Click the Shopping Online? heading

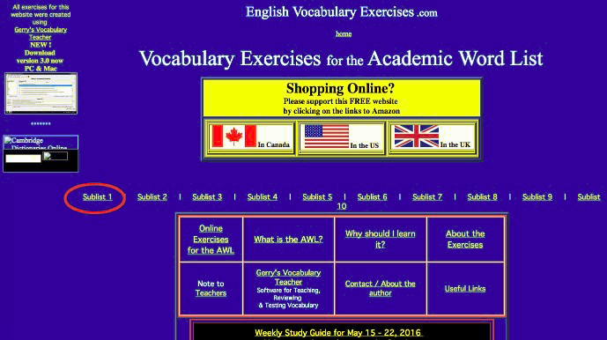[340, 88]
